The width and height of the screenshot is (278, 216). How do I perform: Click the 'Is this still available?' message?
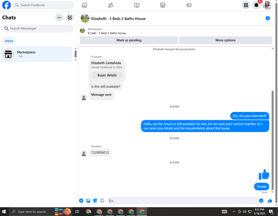(x=106, y=86)
